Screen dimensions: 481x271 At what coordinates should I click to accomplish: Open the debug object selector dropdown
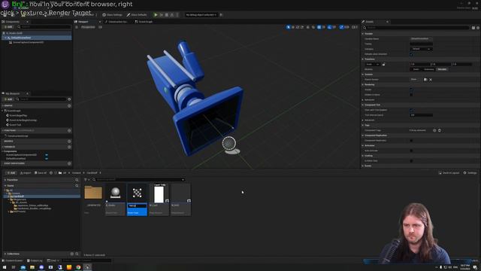point(201,15)
